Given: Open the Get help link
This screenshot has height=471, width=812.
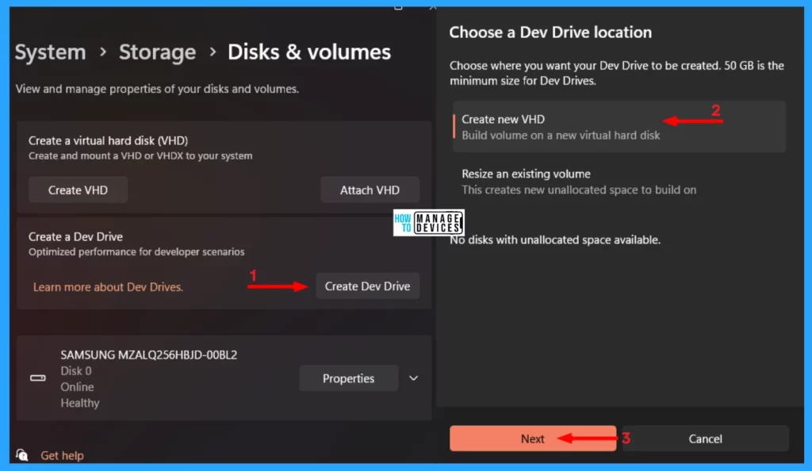Looking at the screenshot, I should coord(62,455).
